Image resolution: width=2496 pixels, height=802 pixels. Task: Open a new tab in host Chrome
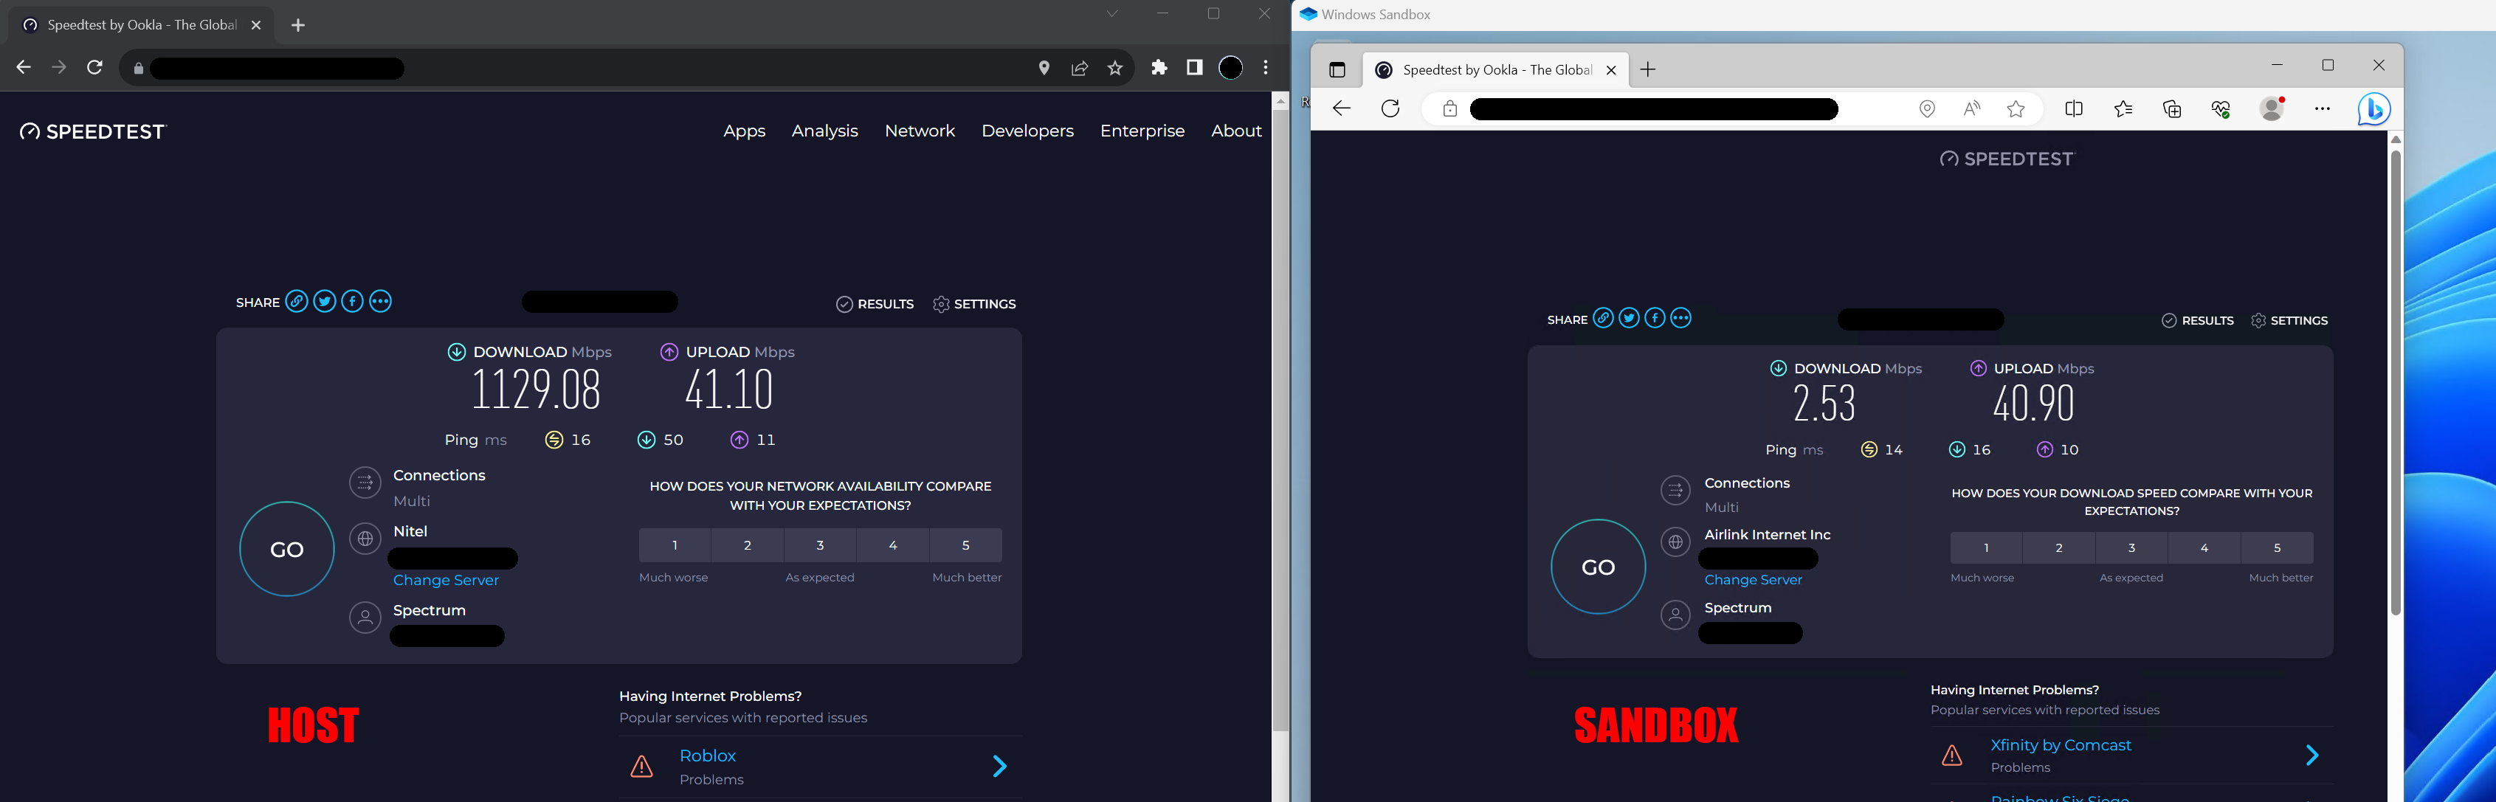298,25
